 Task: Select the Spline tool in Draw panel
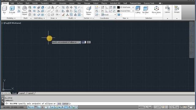point(49,11)
